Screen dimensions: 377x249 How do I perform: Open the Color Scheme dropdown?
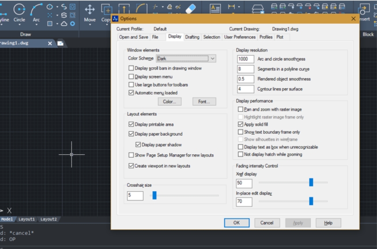point(186,58)
